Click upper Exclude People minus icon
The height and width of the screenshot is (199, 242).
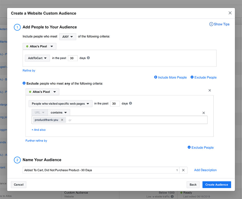point(192,77)
